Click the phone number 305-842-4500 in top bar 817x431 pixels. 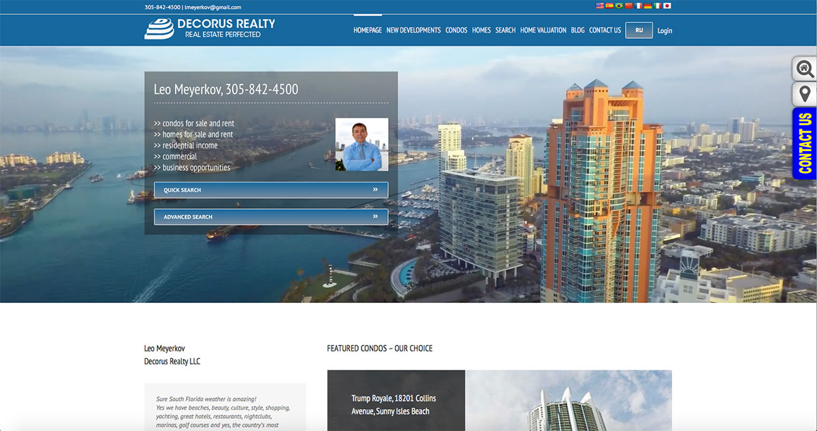(163, 7)
